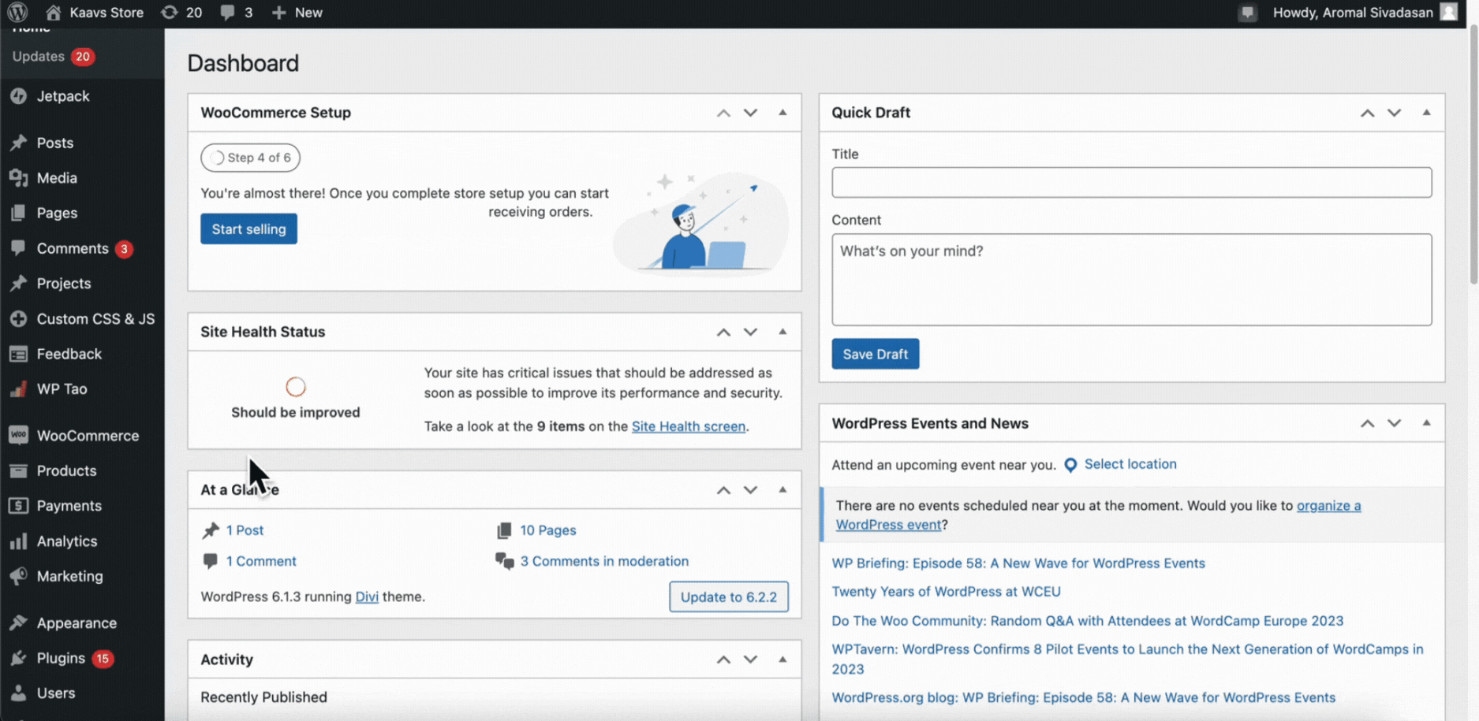Click the Plugins sidebar icon

(18, 658)
